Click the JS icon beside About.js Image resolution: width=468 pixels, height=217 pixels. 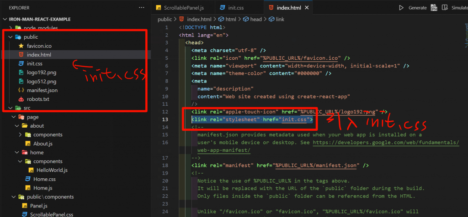(x=28, y=144)
